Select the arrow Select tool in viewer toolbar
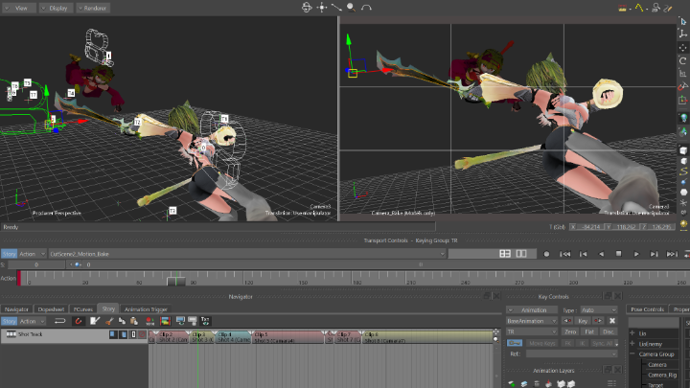 click(683, 21)
